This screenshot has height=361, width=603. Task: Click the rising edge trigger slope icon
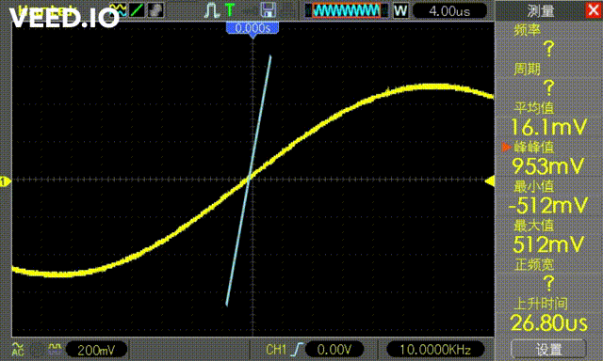click(x=298, y=350)
